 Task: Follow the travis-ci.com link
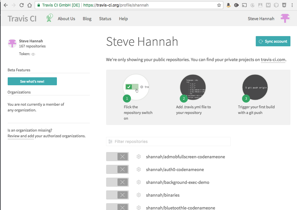click(273, 60)
